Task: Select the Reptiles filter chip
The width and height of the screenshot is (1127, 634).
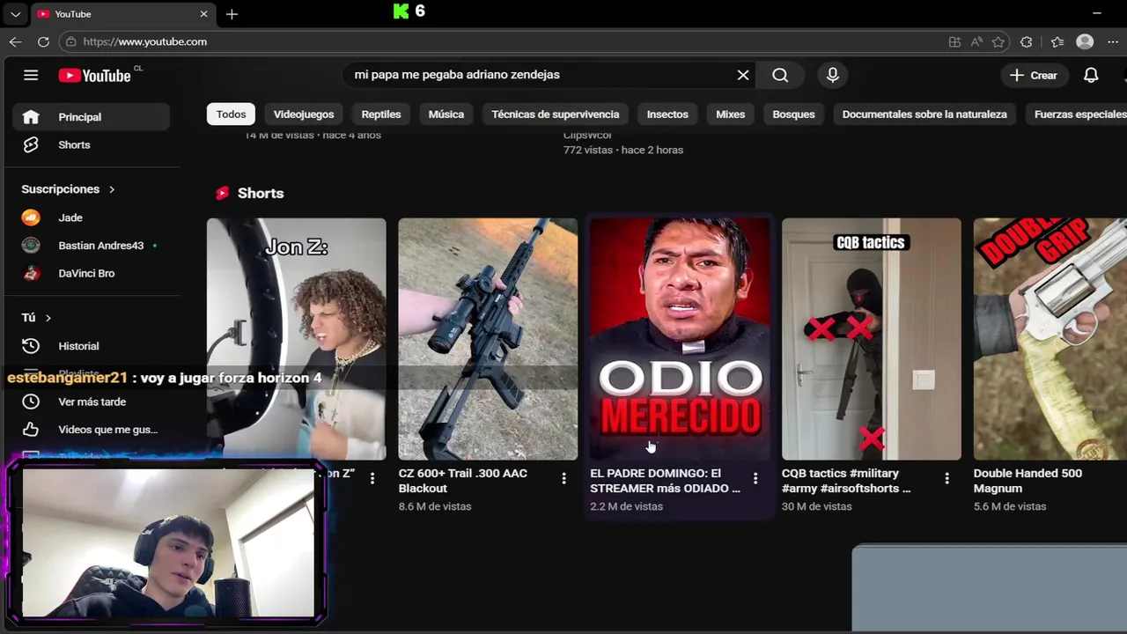Action: (x=380, y=114)
